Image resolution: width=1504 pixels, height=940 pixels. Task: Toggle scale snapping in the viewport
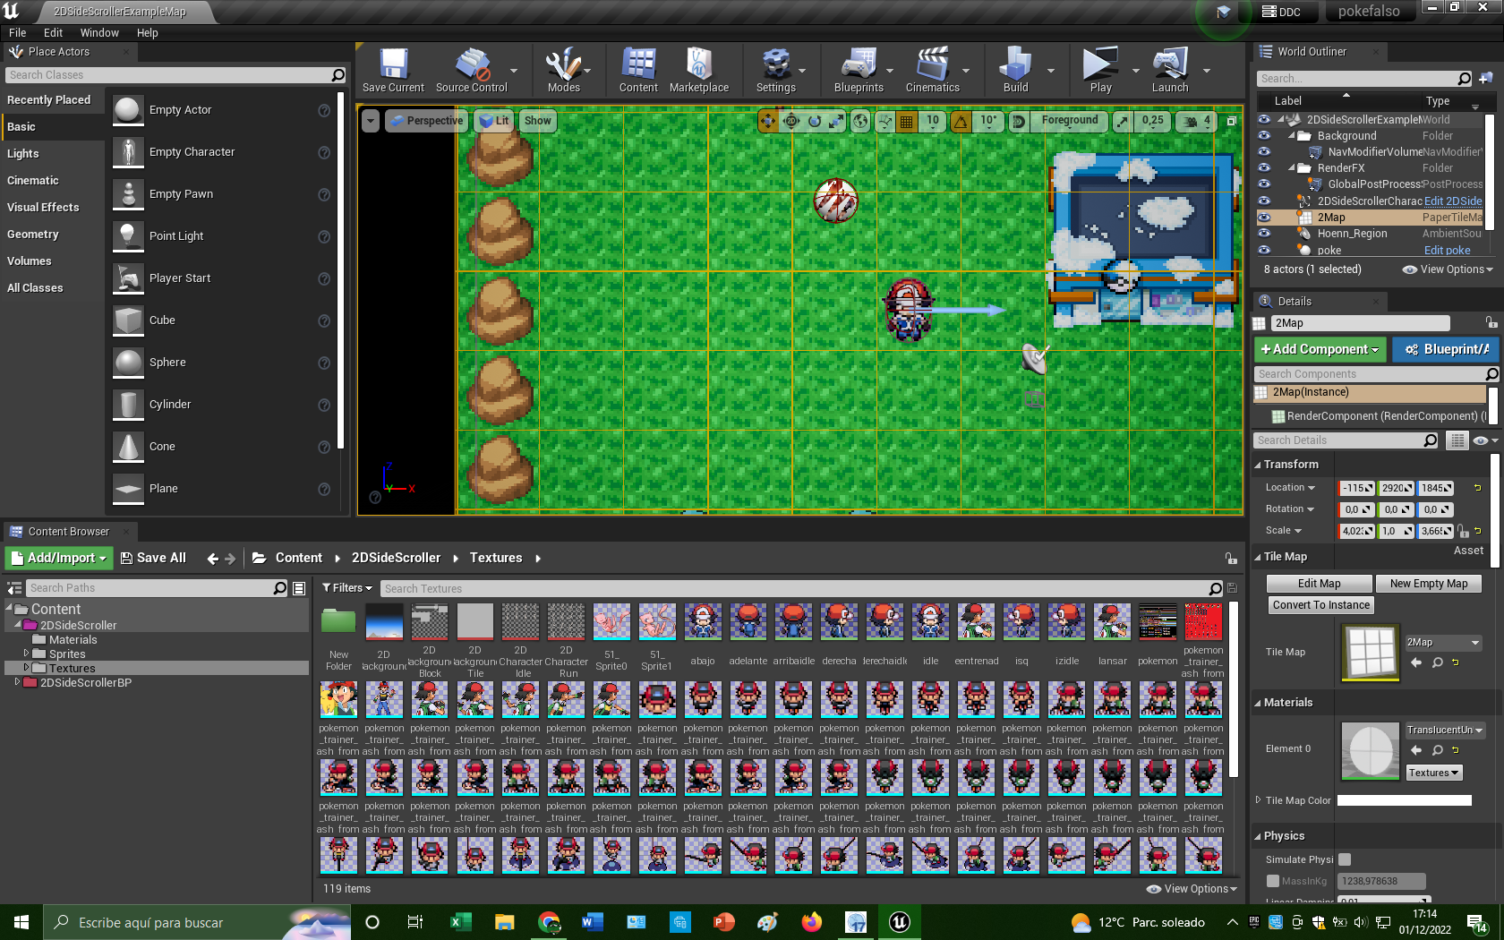(x=1123, y=121)
